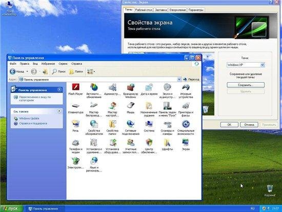Open Звуки и аудиоустройства icon

(167, 91)
